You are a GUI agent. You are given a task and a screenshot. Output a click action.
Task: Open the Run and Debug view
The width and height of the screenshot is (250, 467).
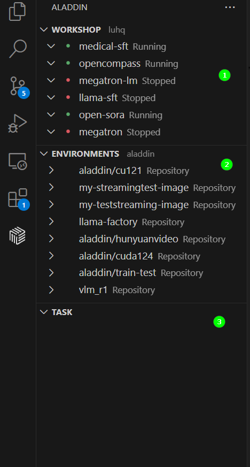(18, 123)
